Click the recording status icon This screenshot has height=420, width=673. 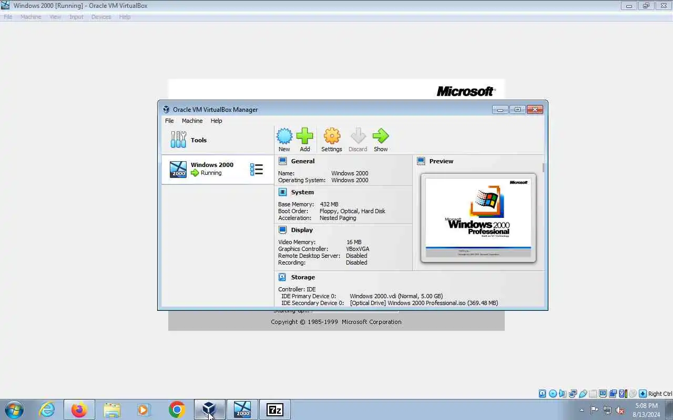click(613, 393)
